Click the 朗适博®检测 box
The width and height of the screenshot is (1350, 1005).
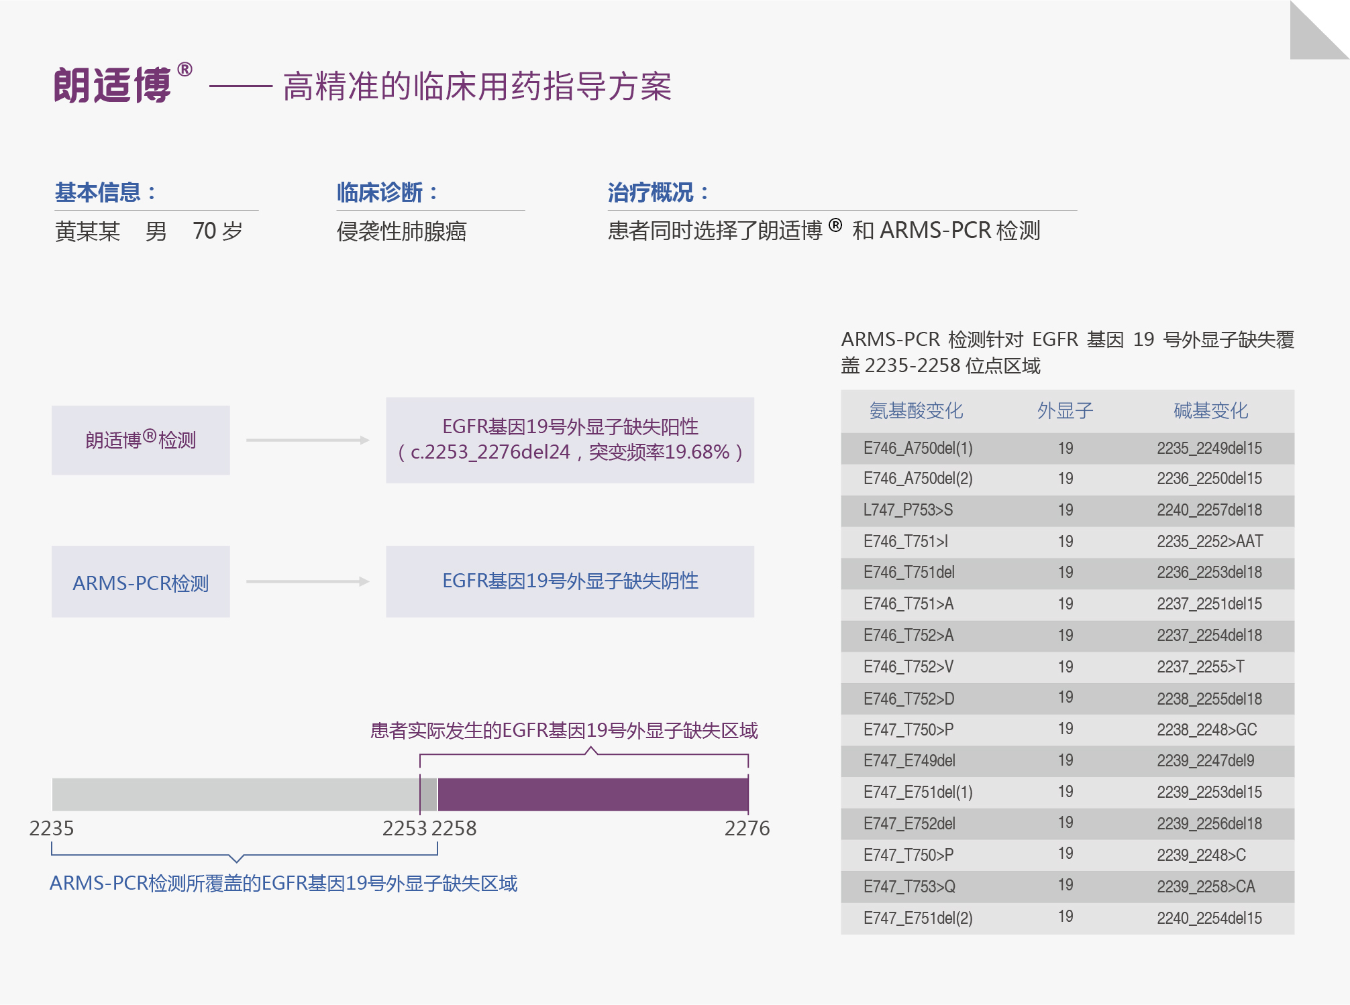[141, 440]
